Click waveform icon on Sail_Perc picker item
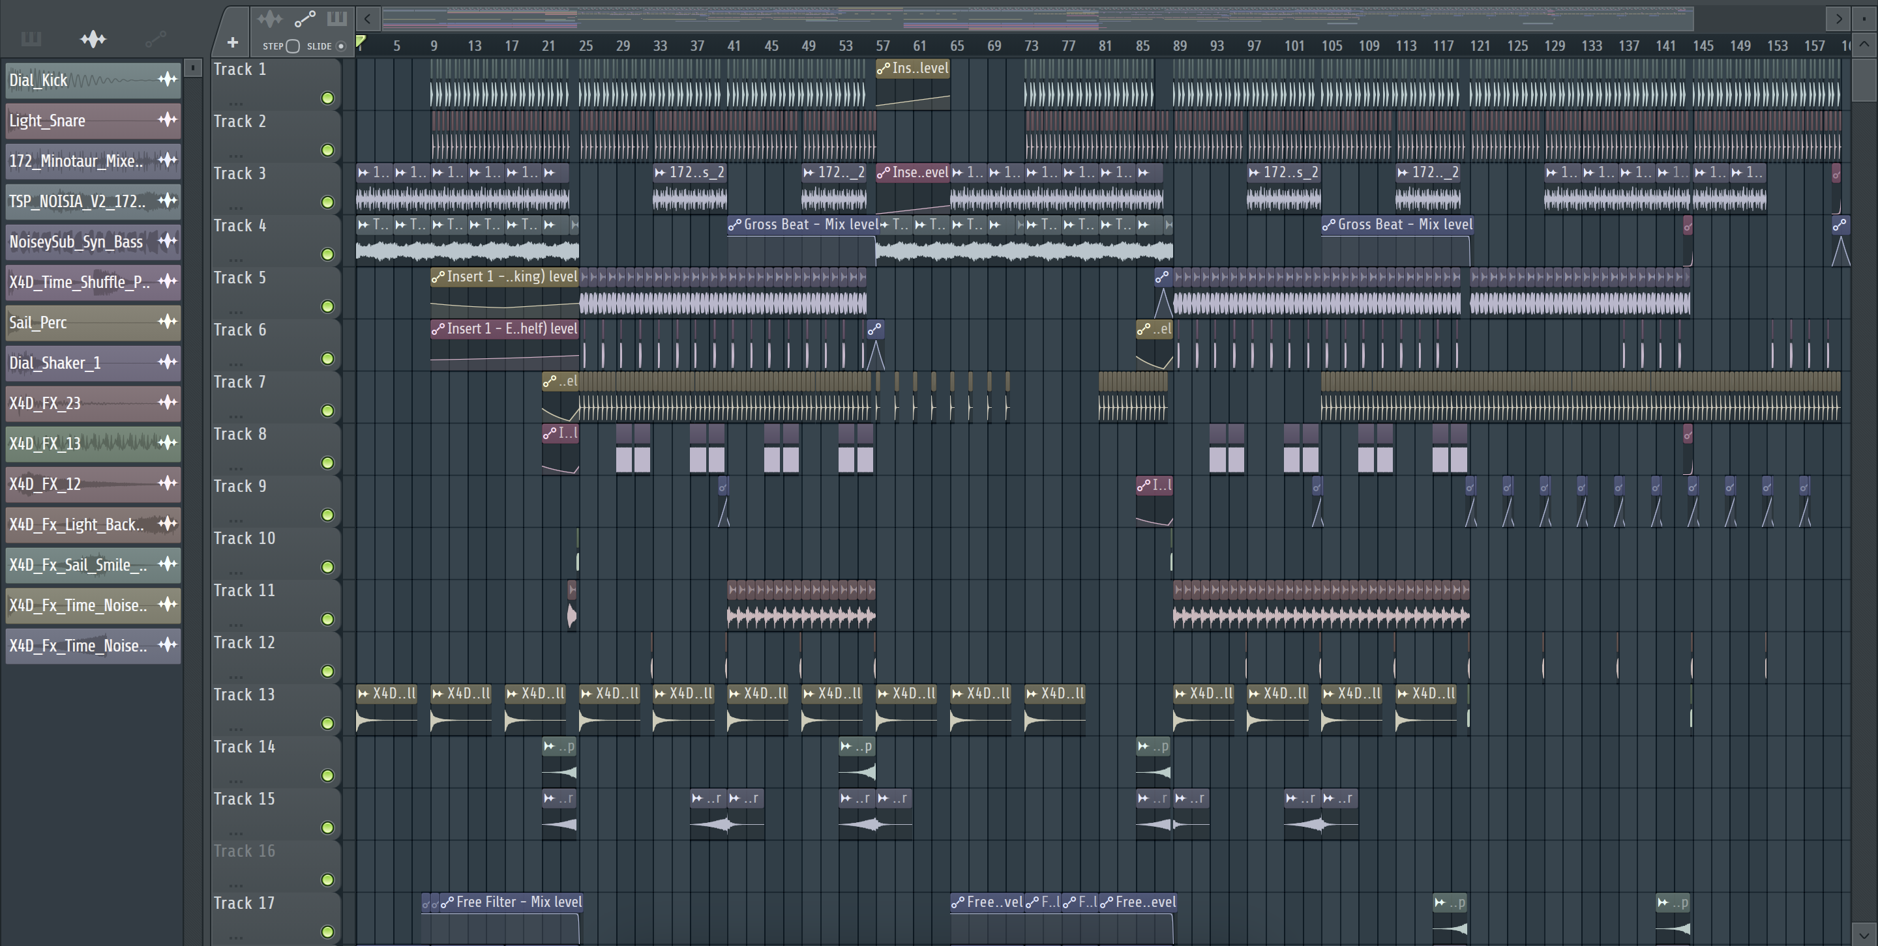The width and height of the screenshot is (1878, 946). coord(168,321)
